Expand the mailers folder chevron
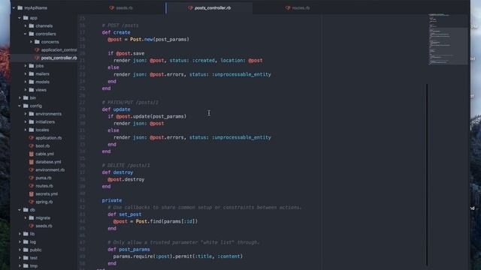This screenshot has height=270, width=481. point(26,73)
